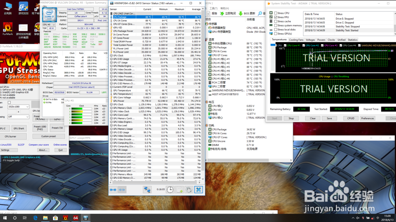396x222 pixels.
Task: Switch to Unified tab
Action: (341, 40)
